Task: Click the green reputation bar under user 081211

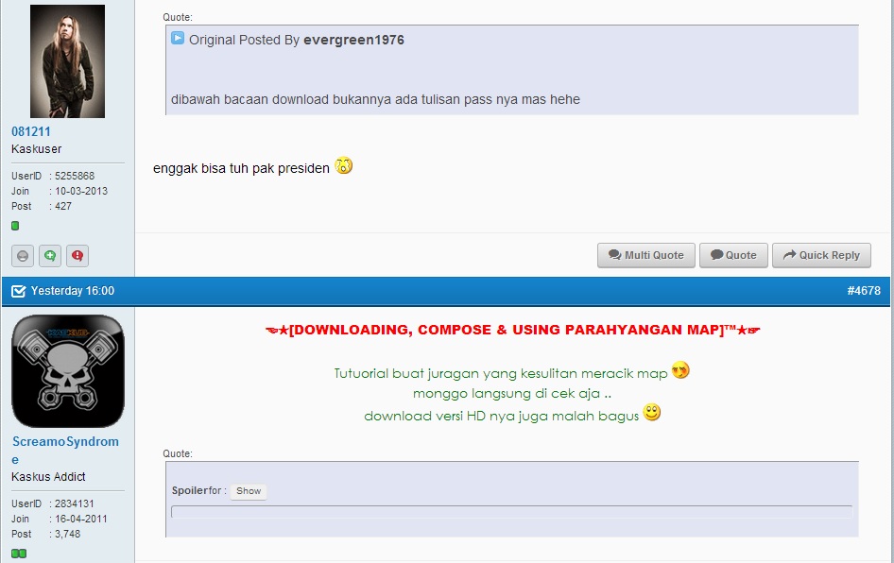Action: click(x=15, y=226)
